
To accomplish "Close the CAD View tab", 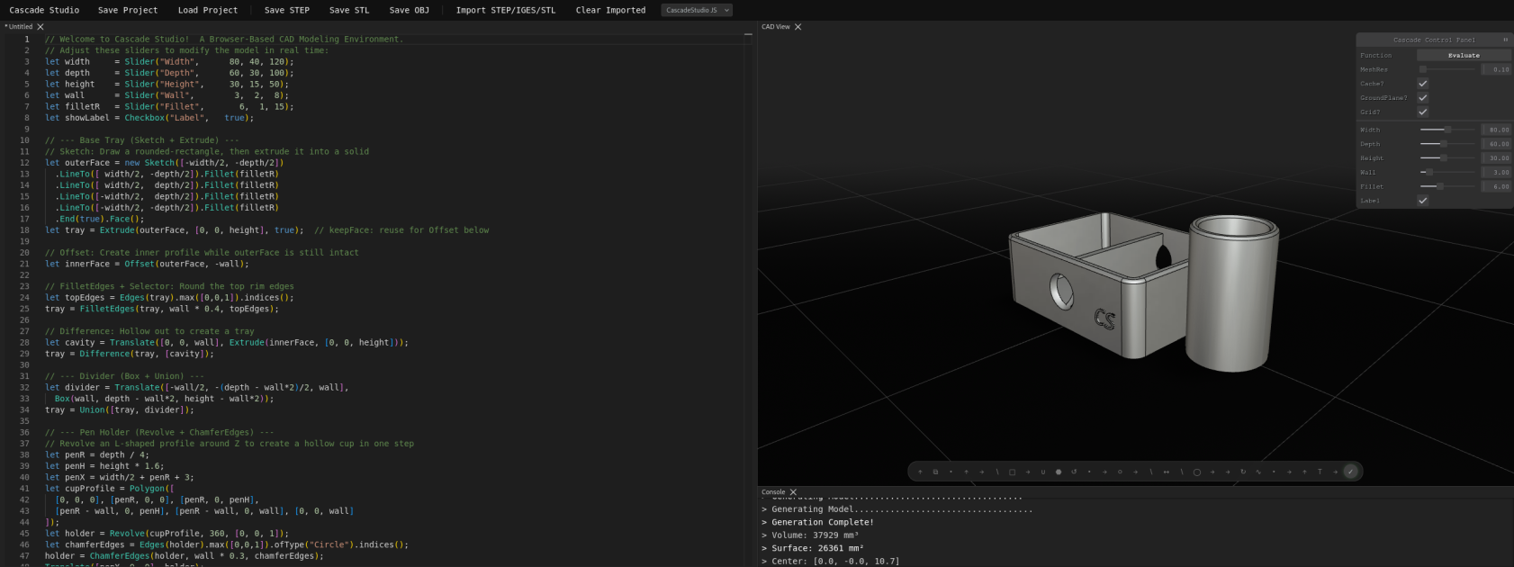I will [798, 27].
